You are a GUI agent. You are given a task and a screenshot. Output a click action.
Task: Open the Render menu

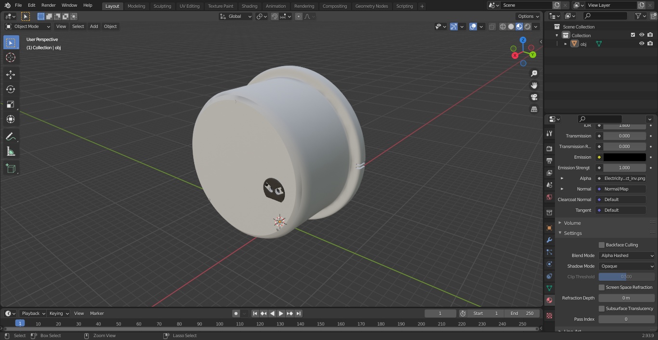click(x=49, y=5)
